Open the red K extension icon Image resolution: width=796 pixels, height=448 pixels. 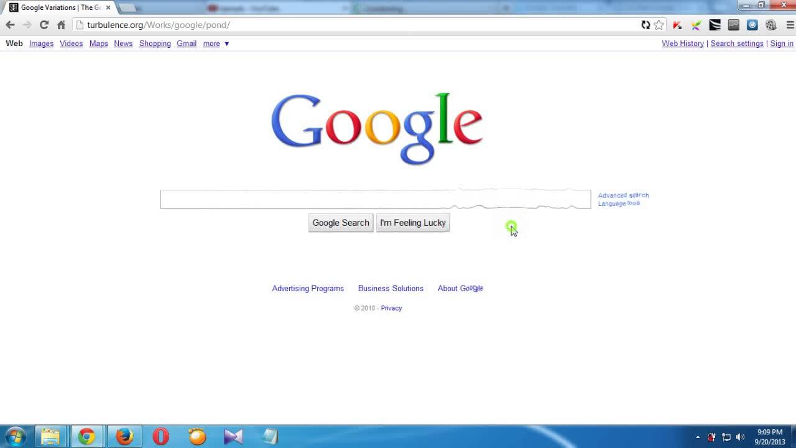(677, 25)
